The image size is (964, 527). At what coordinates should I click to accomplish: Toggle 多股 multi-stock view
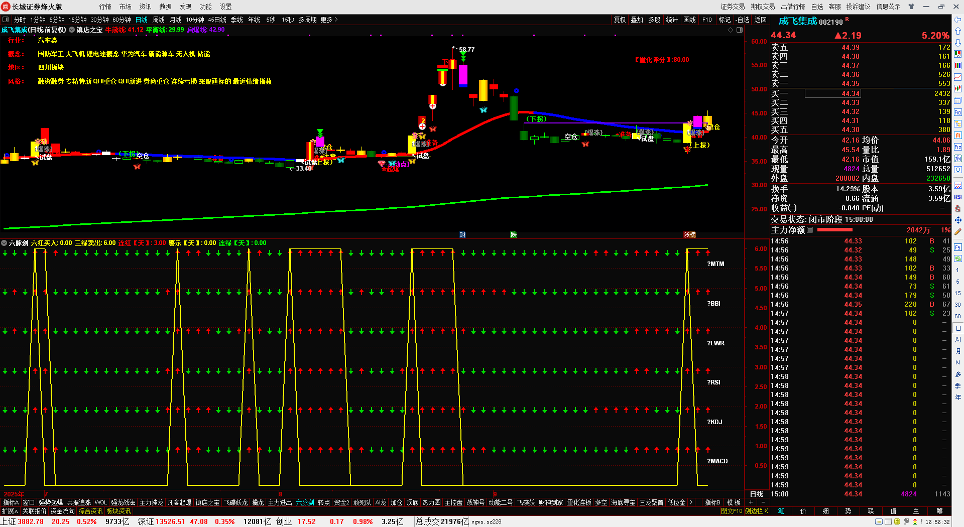pos(654,20)
